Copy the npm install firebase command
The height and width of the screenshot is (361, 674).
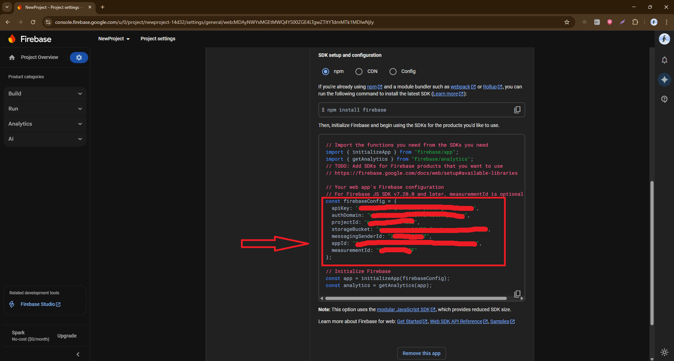click(517, 110)
